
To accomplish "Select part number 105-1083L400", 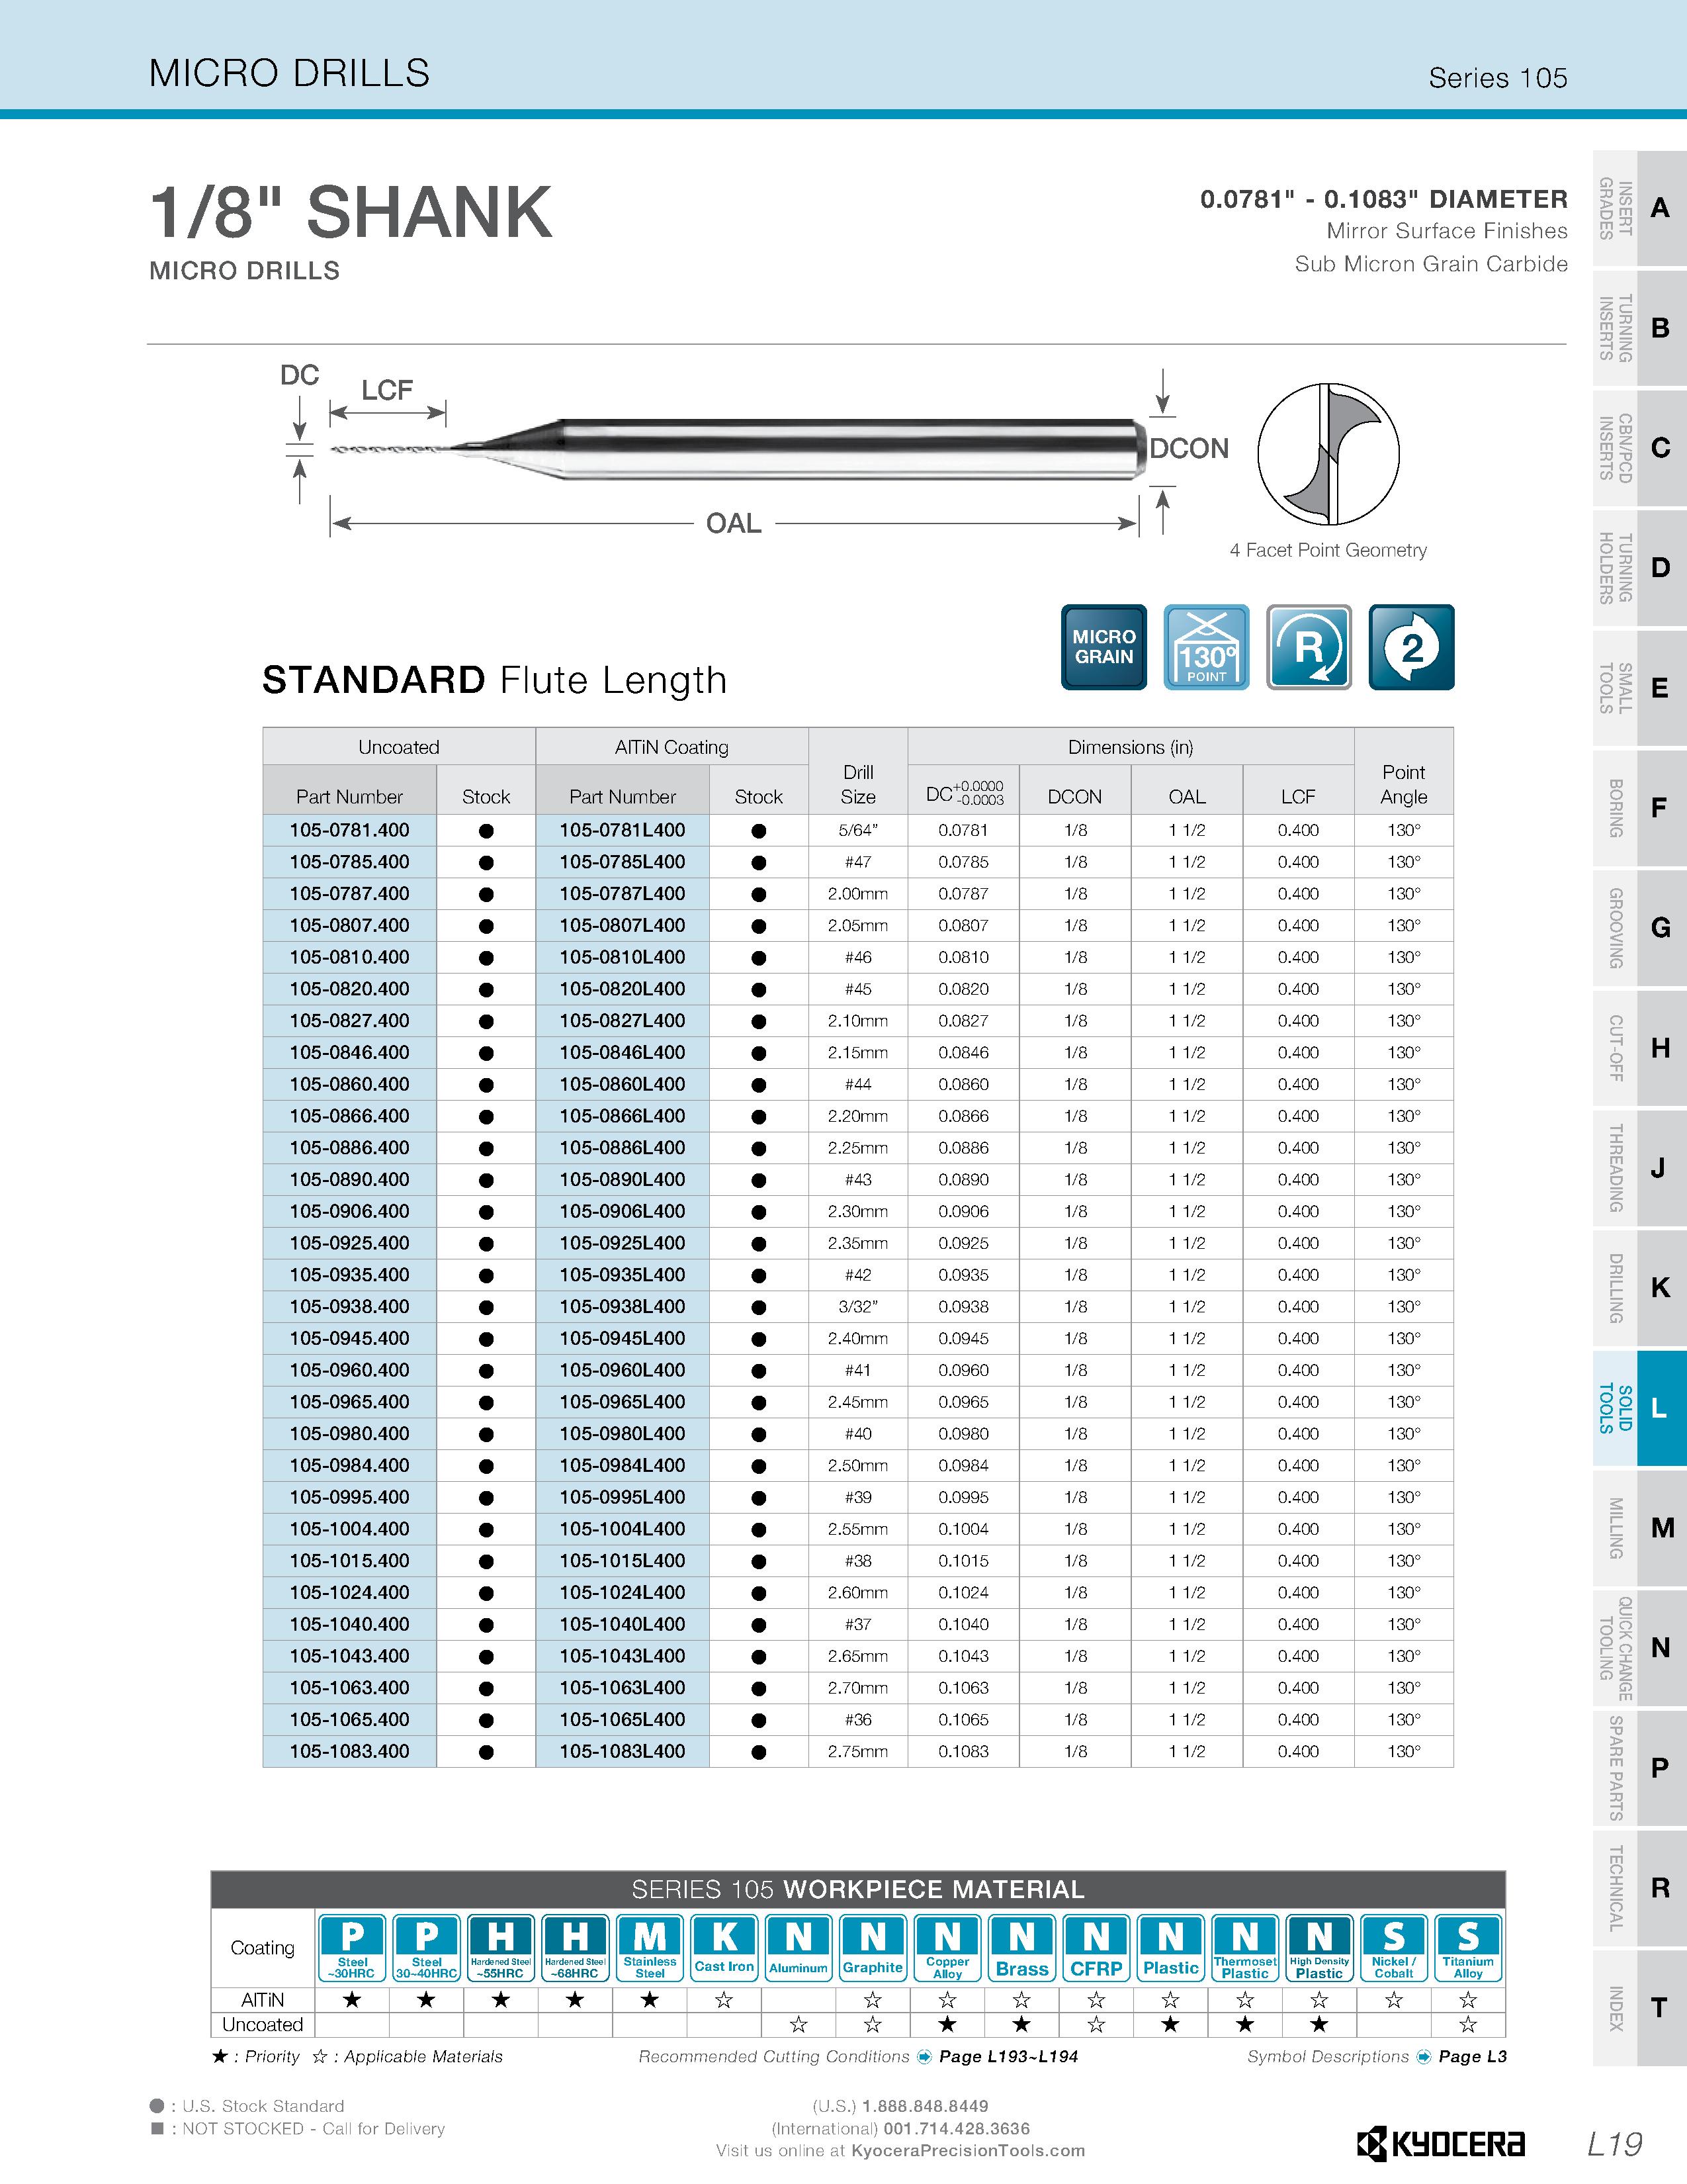I will (x=623, y=1751).
